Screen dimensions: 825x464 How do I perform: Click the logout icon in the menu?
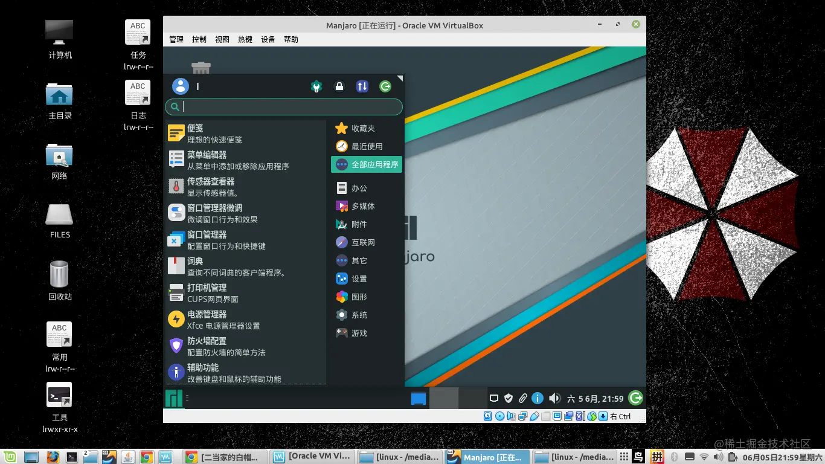[x=385, y=86]
